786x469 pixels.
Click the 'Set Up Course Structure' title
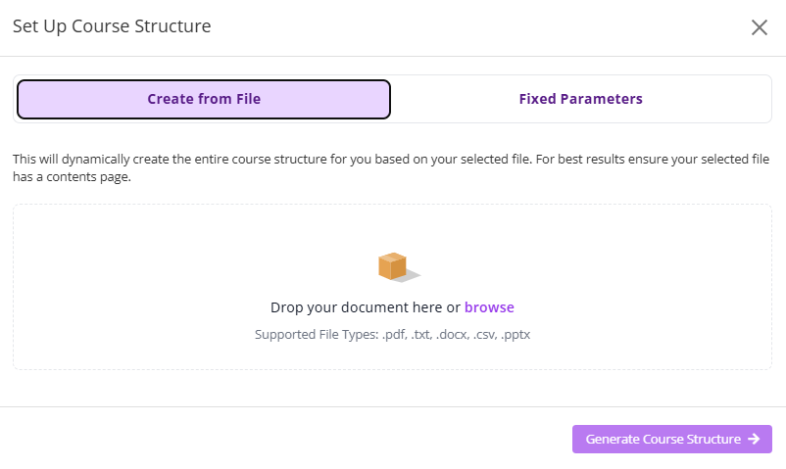point(112,26)
